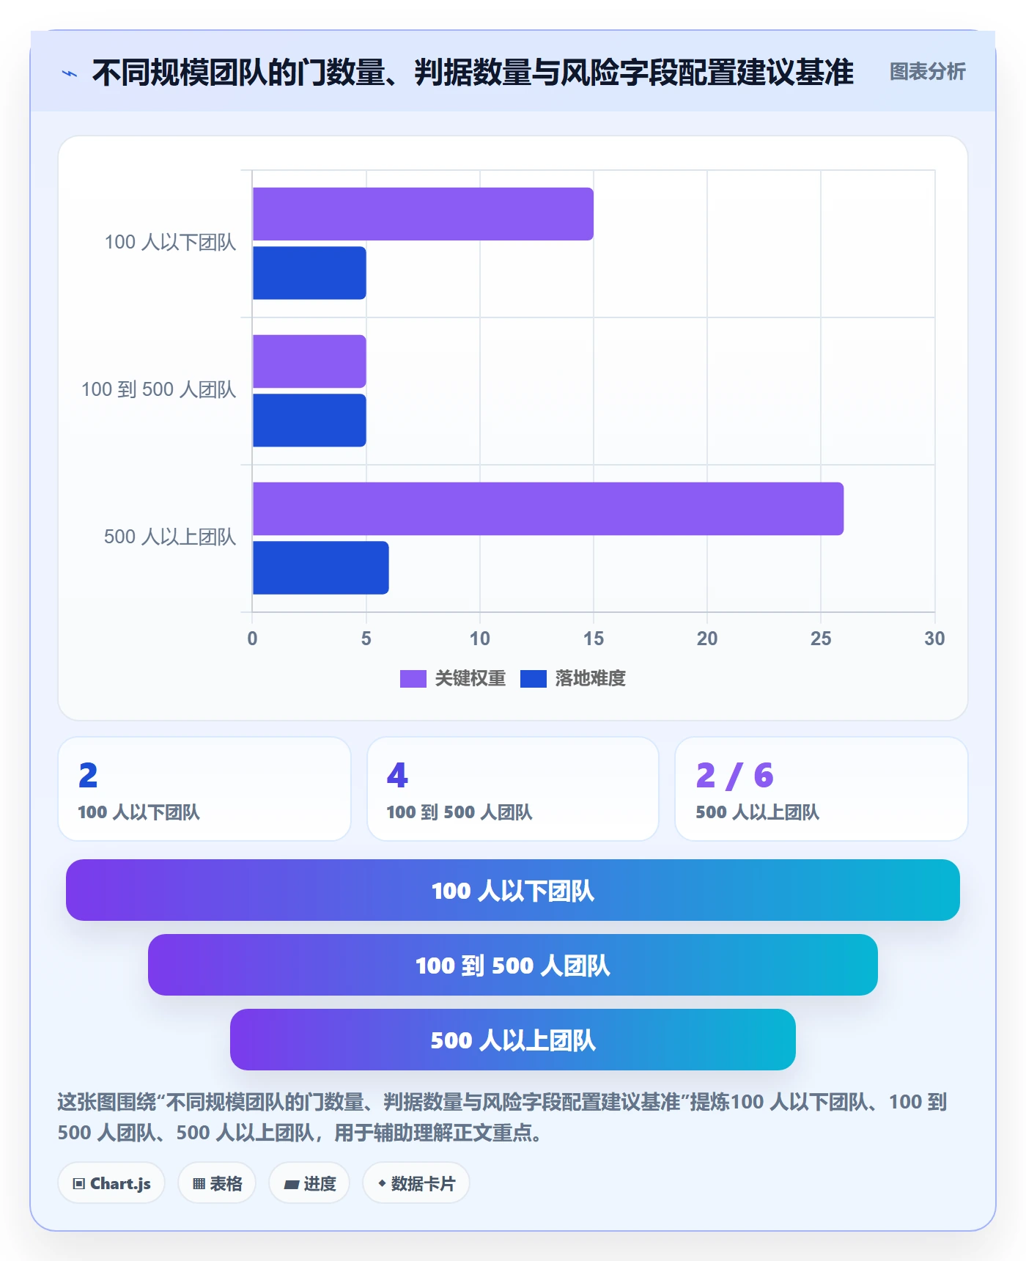Click the 表格 tag
Viewport: 1026px width, 1261px height.
coord(217,1183)
